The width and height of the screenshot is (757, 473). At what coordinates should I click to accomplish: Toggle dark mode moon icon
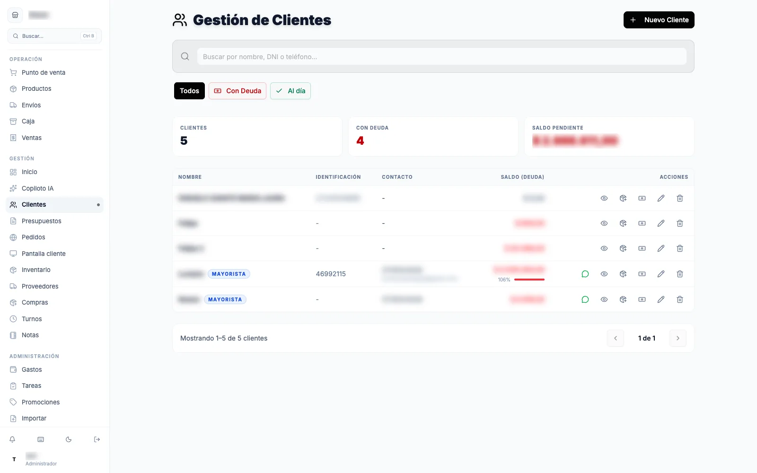pos(69,439)
